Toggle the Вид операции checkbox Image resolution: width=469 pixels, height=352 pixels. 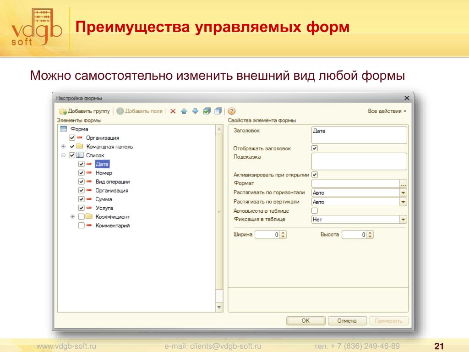tap(82, 181)
